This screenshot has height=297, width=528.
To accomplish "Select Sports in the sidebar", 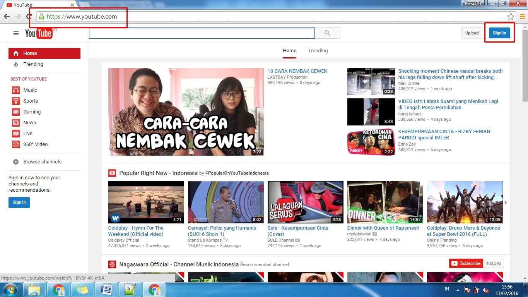I will (x=30, y=101).
